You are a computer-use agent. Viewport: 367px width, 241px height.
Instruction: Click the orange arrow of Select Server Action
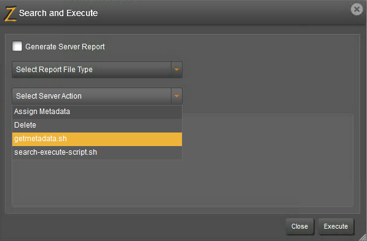pyautogui.click(x=176, y=96)
